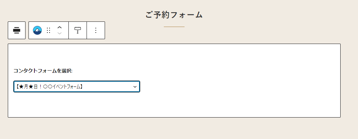Click the greyed-out move down chevron
Viewport: 358px width, 139px height.
[60, 33]
